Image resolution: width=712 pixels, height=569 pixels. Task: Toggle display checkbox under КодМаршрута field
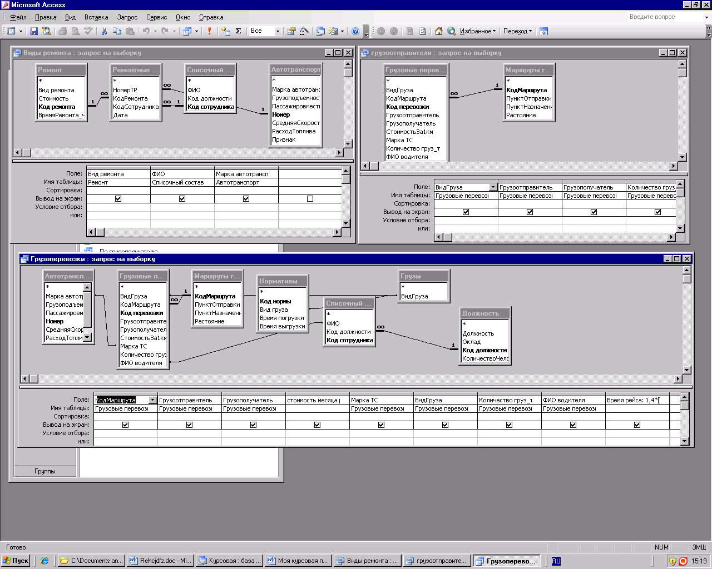coord(125,425)
